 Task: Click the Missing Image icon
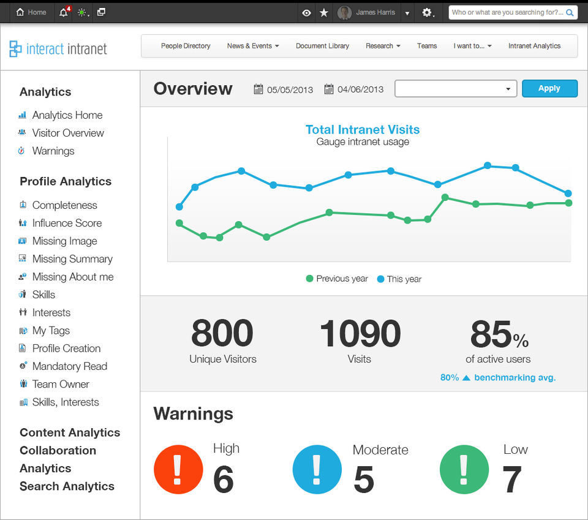click(x=23, y=241)
